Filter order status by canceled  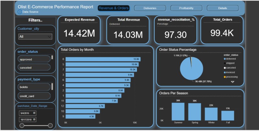coord(34,68)
